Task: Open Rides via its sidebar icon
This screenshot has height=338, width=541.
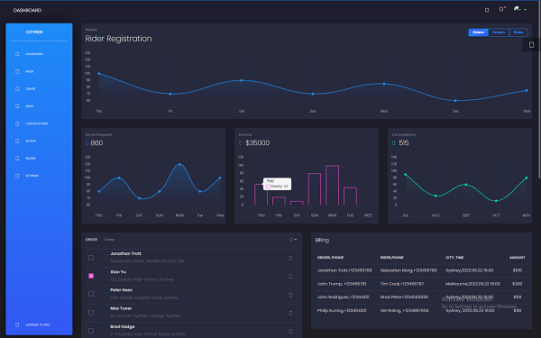Action: tap(17, 106)
